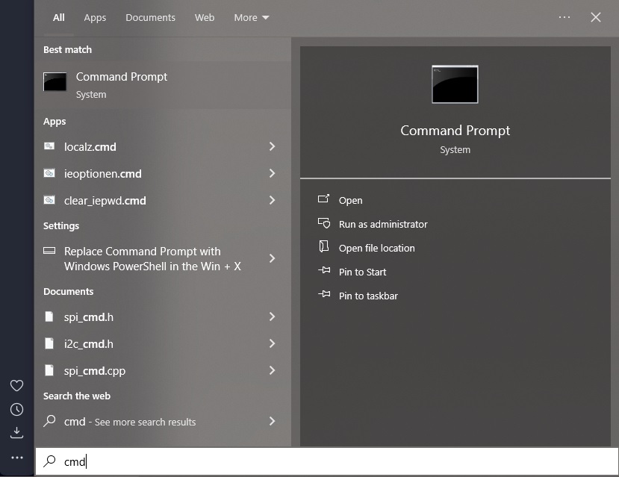Click the search box containing cmd
This screenshot has height=477, width=619.
click(x=327, y=461)
